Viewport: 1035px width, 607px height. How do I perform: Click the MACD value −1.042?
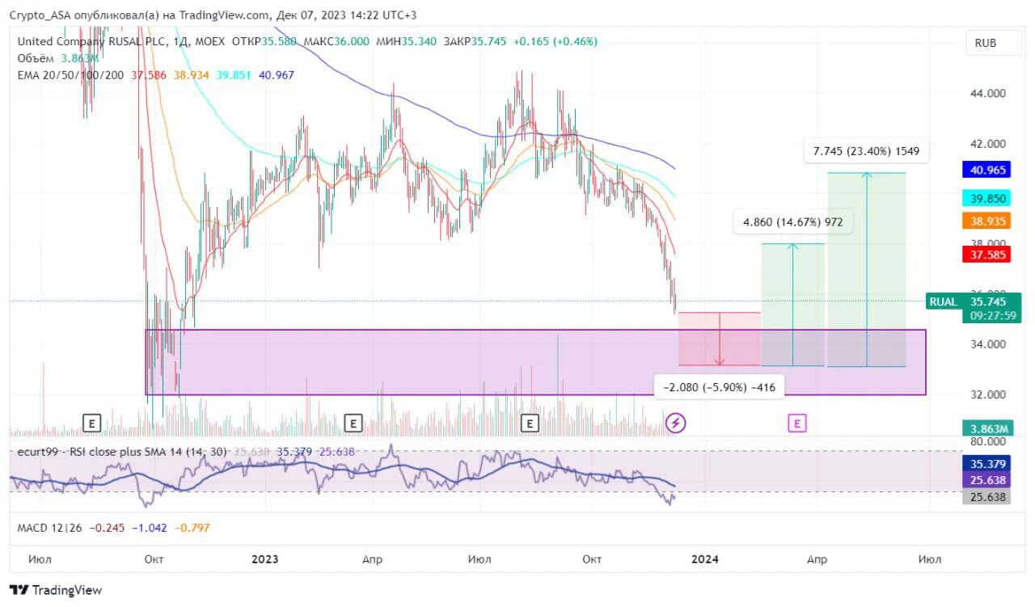[x=151, y=528]
